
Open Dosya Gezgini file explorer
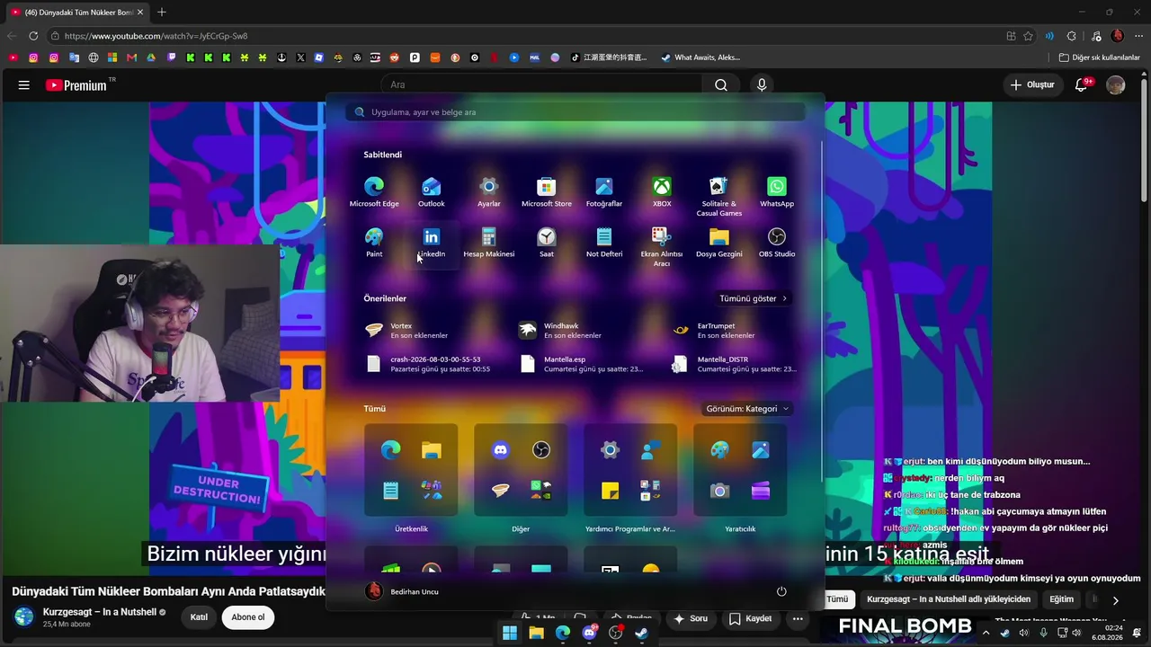click(x=719, y=242)
